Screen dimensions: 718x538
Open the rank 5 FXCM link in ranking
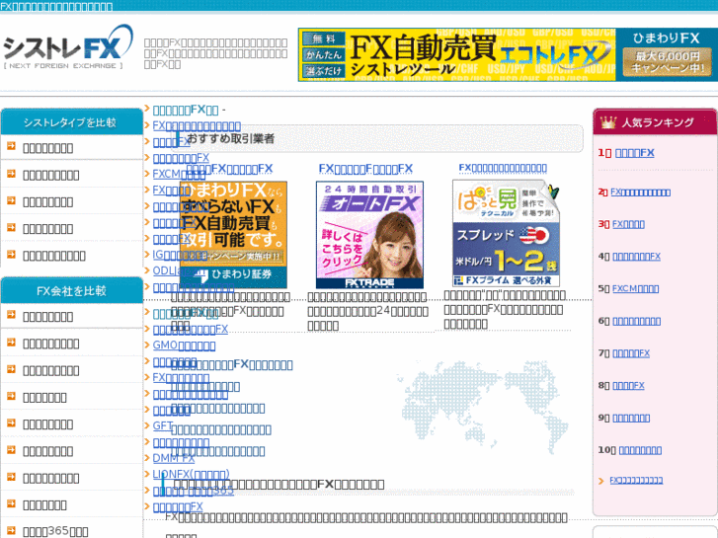point(636,289)
